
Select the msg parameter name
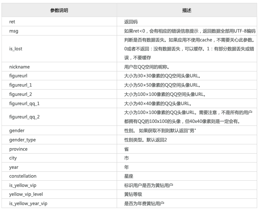pyautogui.click(x=14, y=31)
